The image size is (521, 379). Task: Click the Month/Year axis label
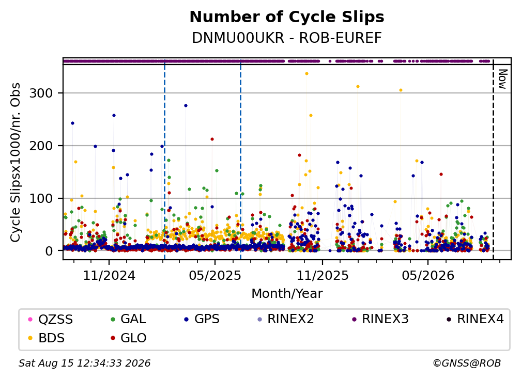[287, 294]
